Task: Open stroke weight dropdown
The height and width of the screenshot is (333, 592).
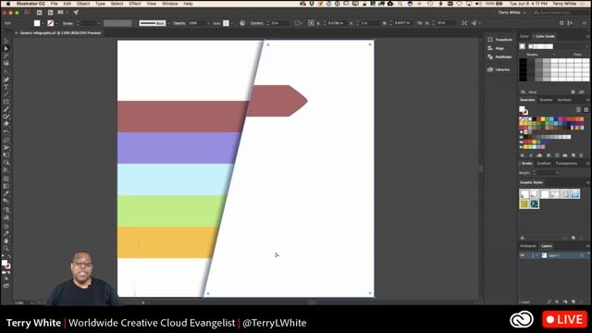Action: [x=99, y=23]
